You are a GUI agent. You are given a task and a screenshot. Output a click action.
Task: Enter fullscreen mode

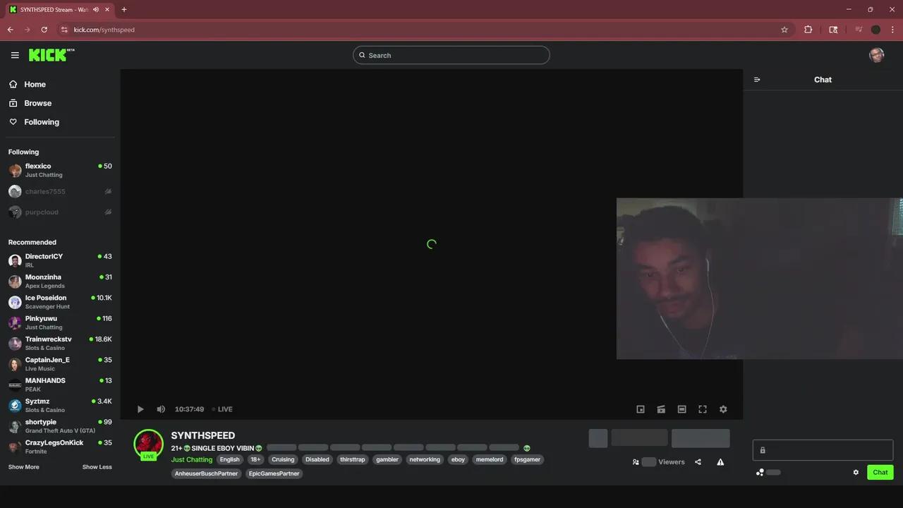point(703,409)
